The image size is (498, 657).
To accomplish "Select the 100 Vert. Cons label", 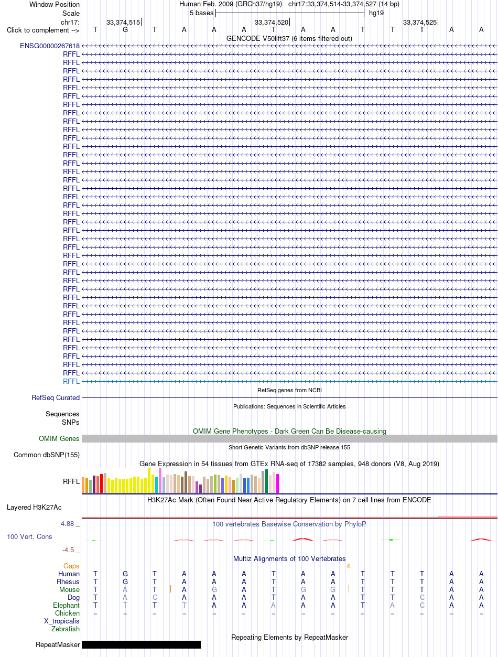I will point(29,537).
